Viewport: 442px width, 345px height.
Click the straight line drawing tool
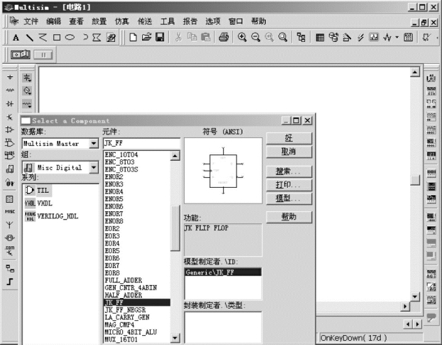30,37
